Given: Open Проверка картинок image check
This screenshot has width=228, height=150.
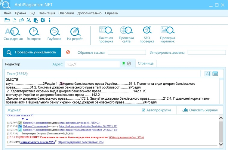Looking at the screenshot, I should [167, 34].
